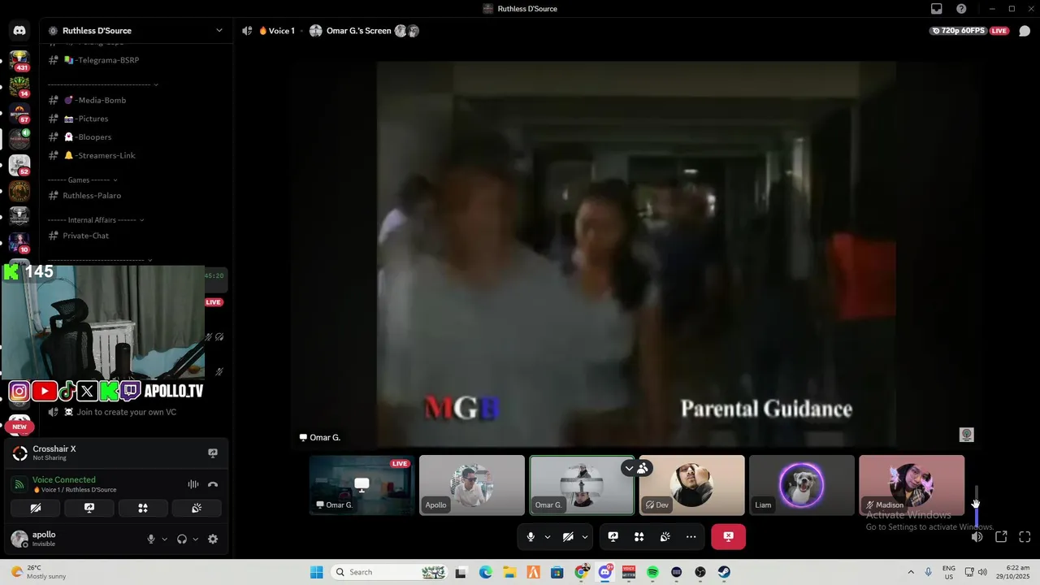1040x585 pixels.
Task: Share screen button in call controls
Action: pos(613,536)
